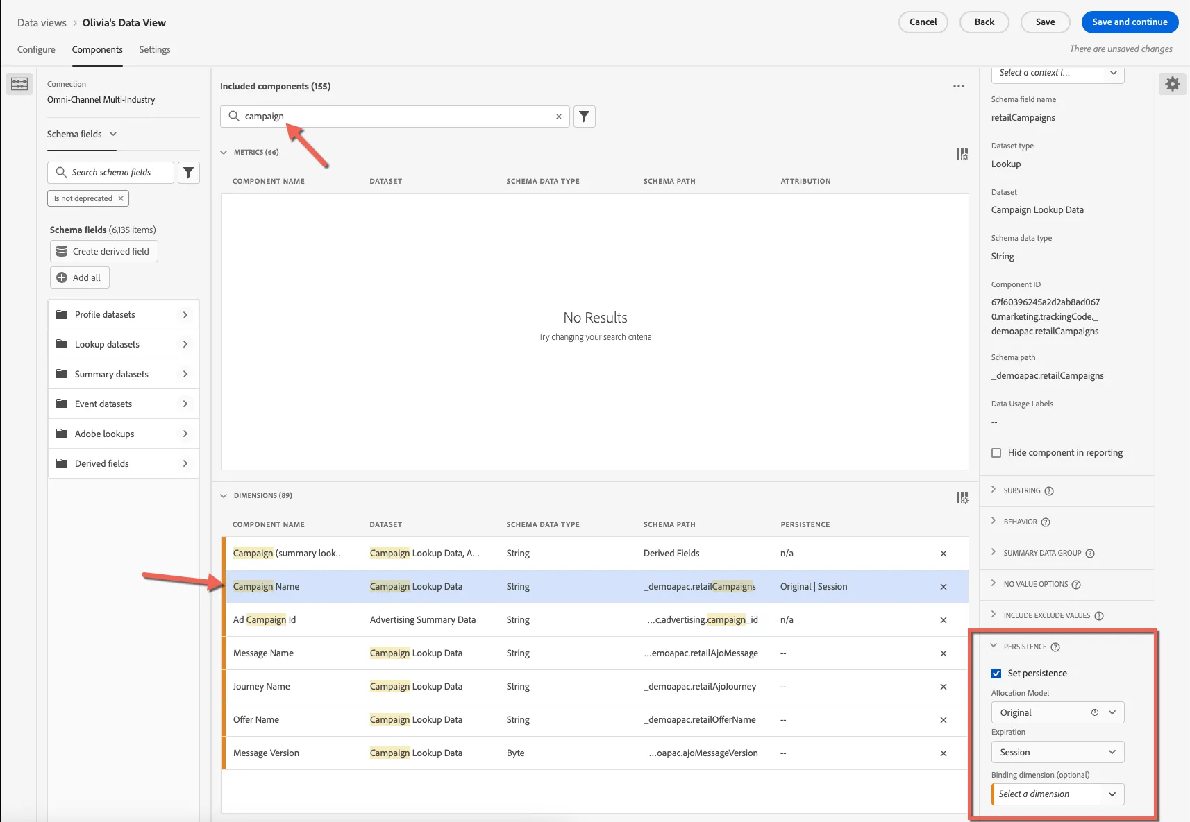This screenshot has width=1190, height=822.
Task: Click the components panel icon in left rail
Action: (x=19, y=84)
